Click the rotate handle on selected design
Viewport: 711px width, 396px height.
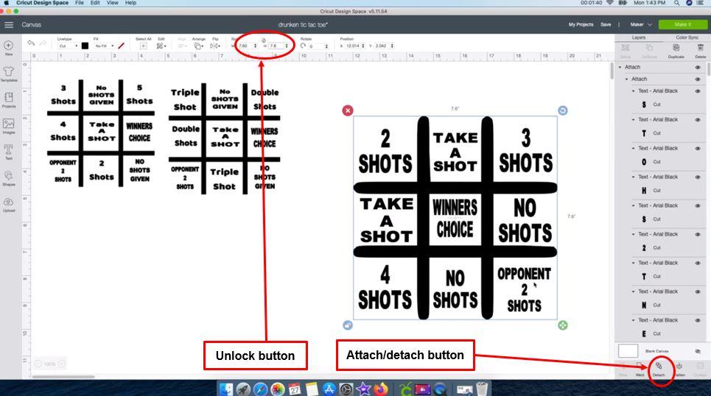563,110
